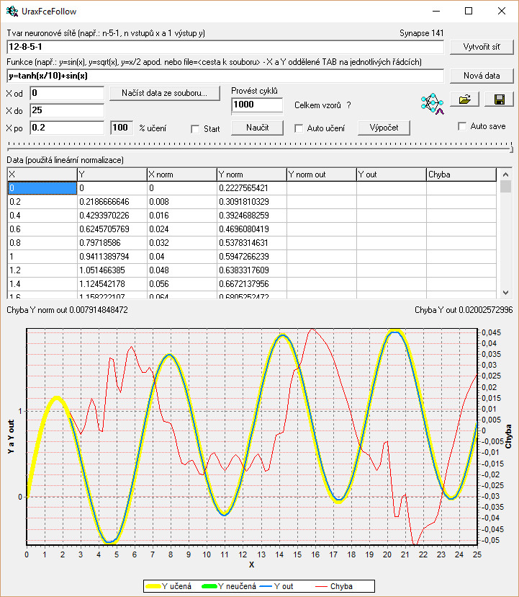Screen dimensions: 519x597
Task: Click the Chyba column header
Action: coord(461,174)
